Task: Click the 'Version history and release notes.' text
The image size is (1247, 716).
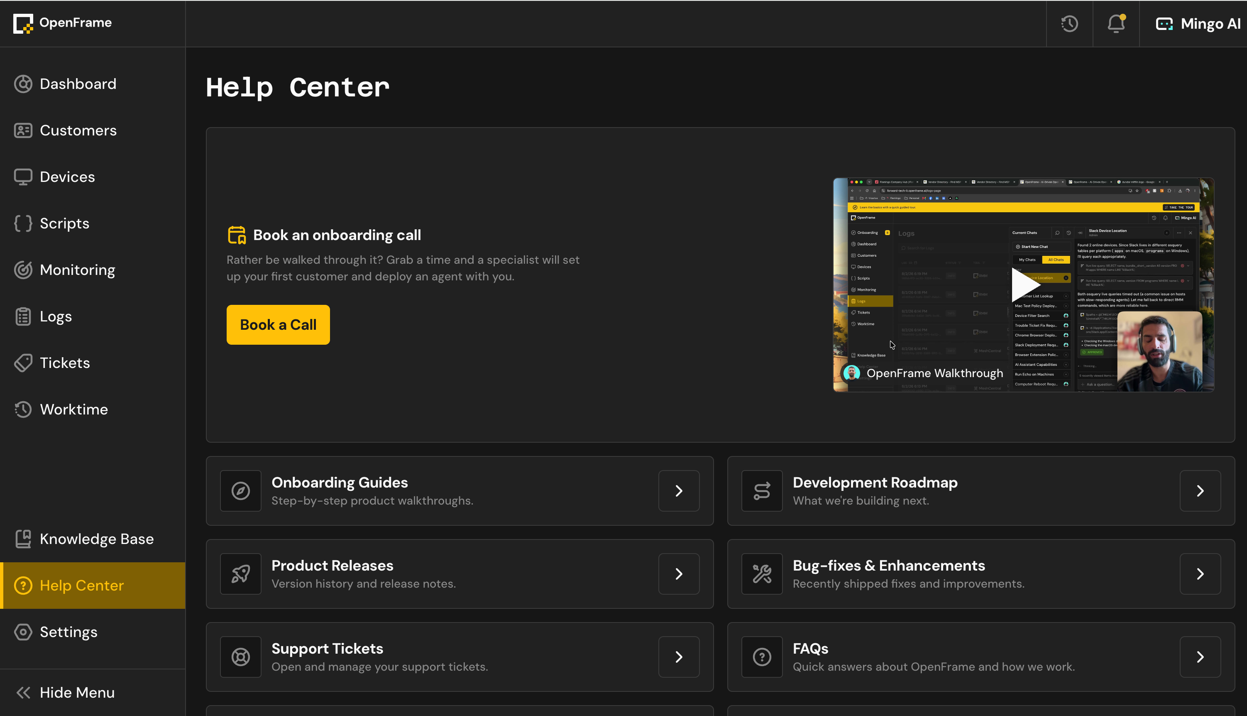Action: tap(364, 584)
